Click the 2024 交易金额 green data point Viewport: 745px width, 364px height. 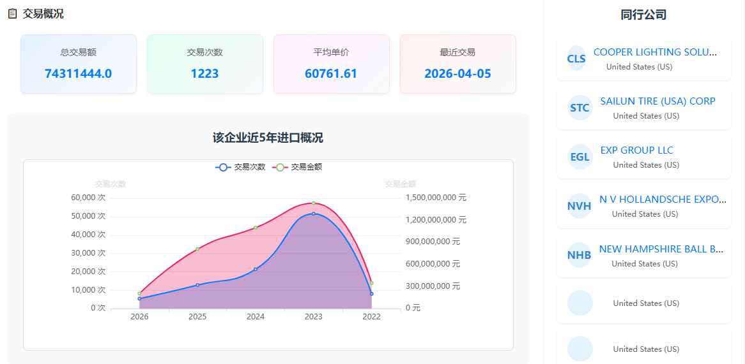tap(256, 228)
